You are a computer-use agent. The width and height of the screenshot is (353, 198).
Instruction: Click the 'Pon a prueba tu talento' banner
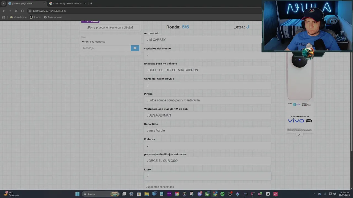110,28
